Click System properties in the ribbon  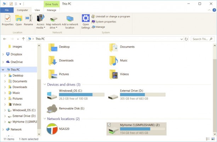105,22
